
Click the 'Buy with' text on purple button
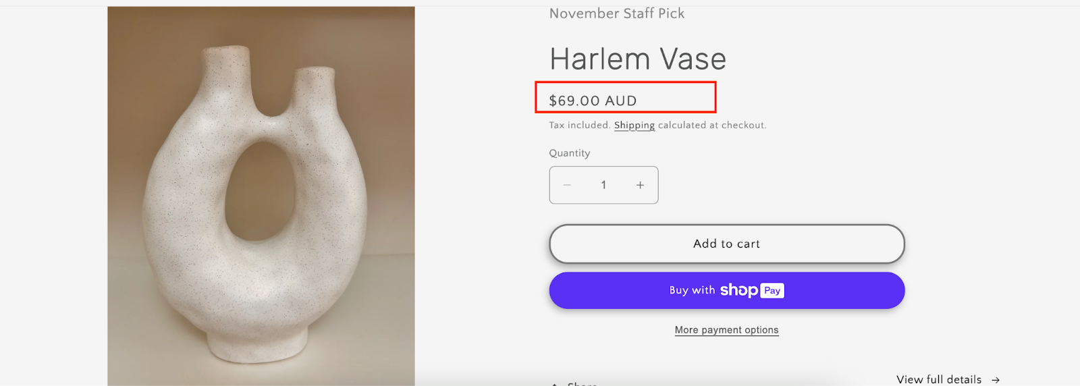tap(692, 290)
